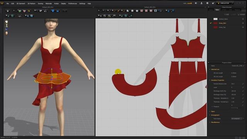Click the Pressure slider

coord(237,108)
